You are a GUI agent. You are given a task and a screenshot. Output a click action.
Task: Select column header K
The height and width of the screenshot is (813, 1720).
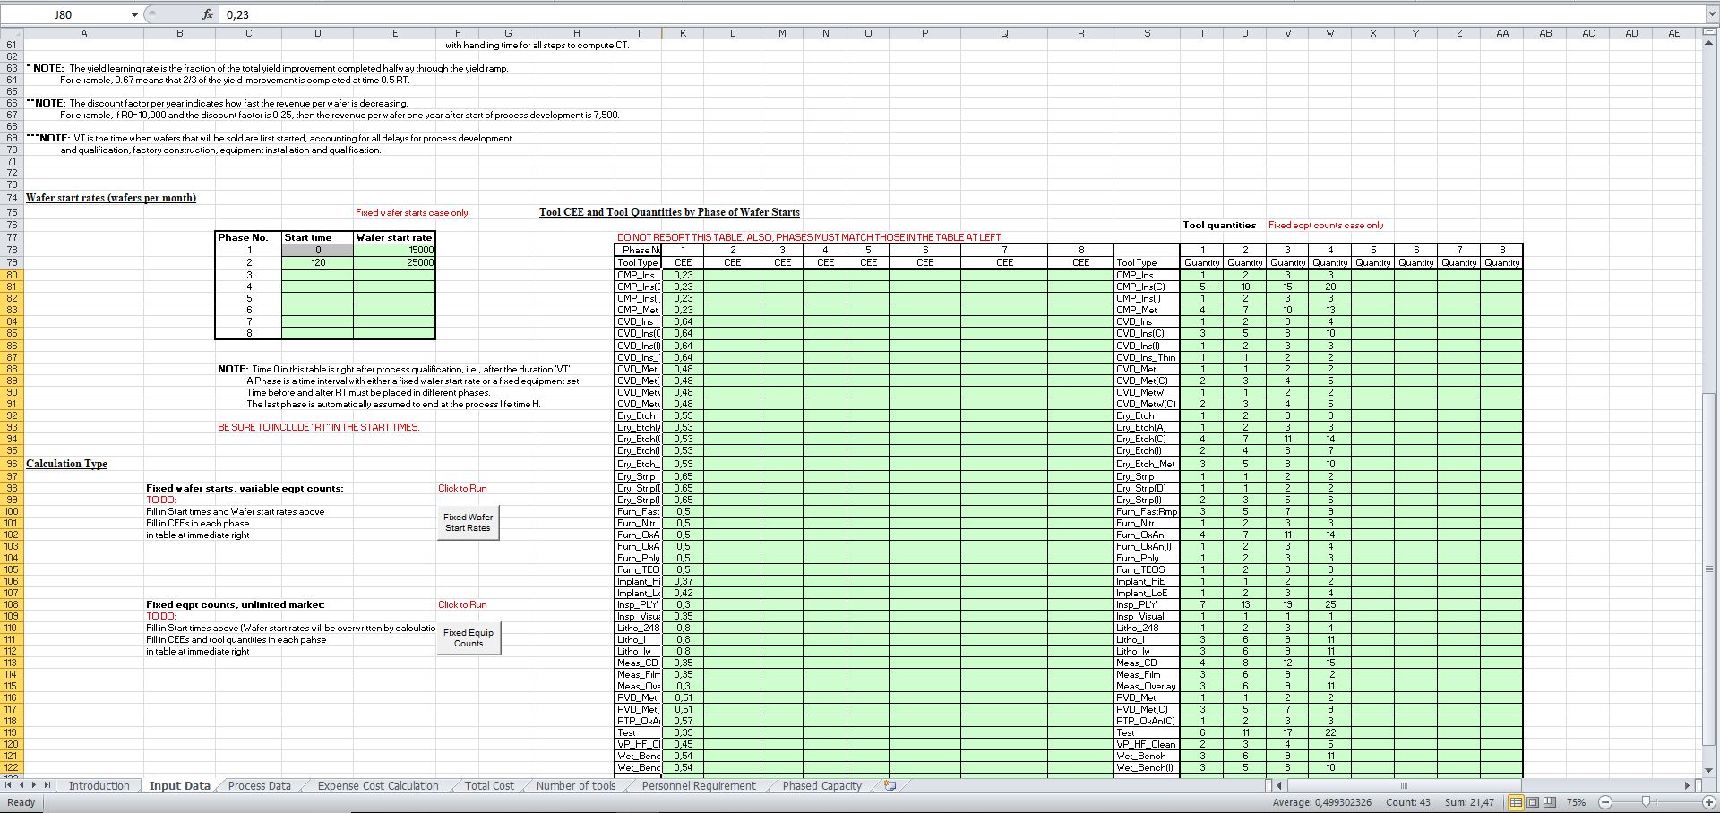[683, 33]
